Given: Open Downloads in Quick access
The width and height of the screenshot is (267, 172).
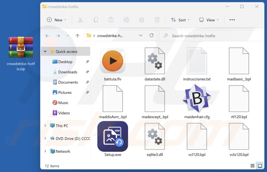Looking at the screenshot, I should (x=68, y=72).
